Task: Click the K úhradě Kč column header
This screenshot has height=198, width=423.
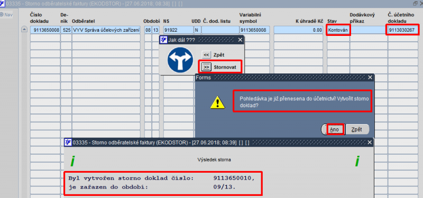Action: pyautogui.click(x=309, y=21)
